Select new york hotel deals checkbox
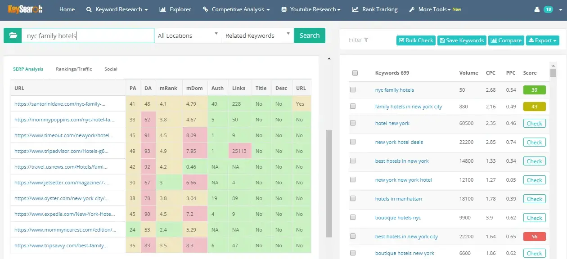Image resolution: width=567 pixels, height=259 pixels. pyautogui.click(x=353, y=142)
